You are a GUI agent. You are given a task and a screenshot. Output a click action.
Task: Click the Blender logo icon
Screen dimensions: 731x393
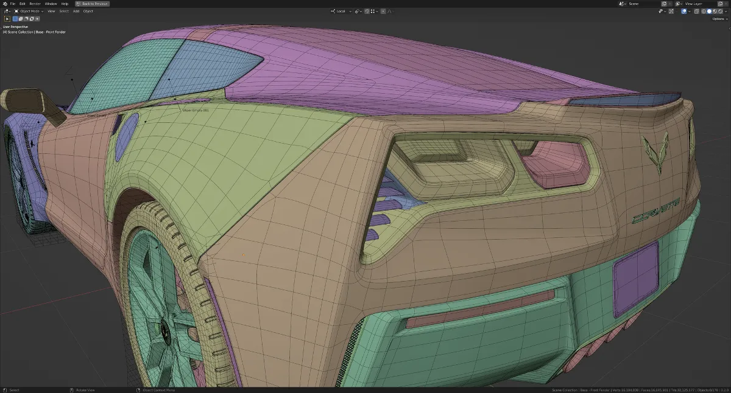pos(5,4)
